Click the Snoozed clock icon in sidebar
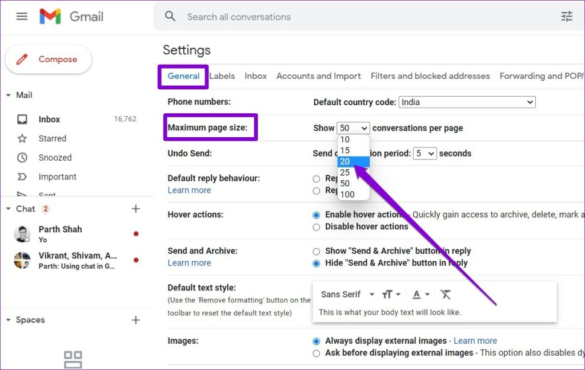Screen dimensions: 585x370 [x=21, y=157]
